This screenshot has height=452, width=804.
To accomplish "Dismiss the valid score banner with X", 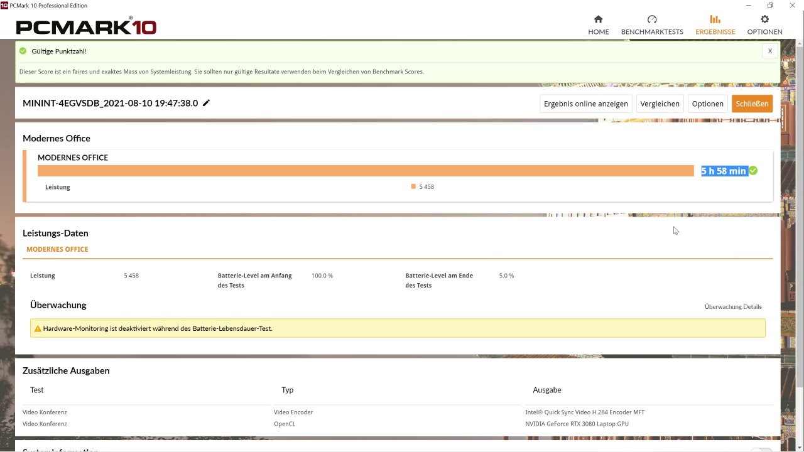I will point(770,51).
